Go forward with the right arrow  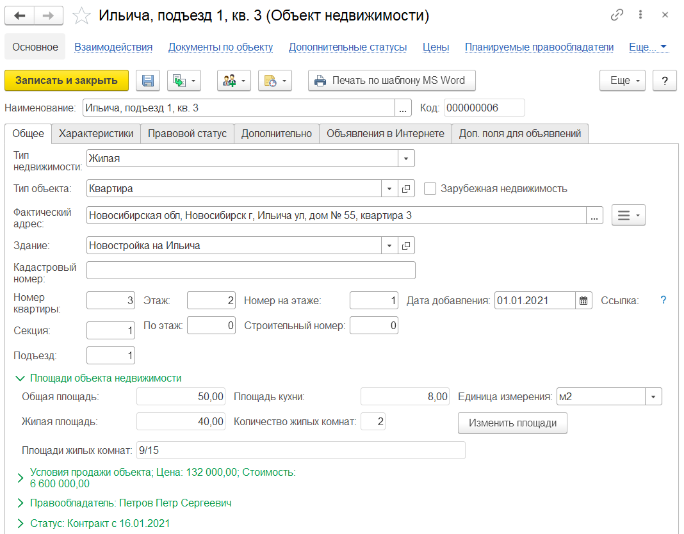coord(49,16)
